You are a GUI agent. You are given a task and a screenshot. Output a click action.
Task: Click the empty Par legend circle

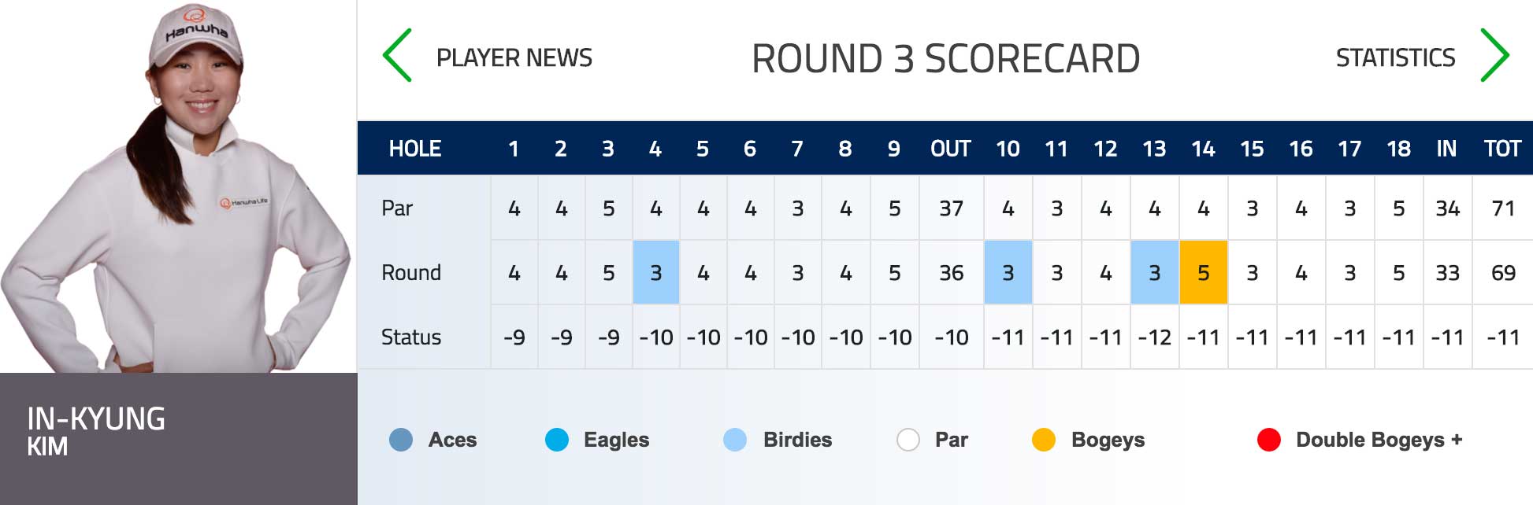point(908,440)
